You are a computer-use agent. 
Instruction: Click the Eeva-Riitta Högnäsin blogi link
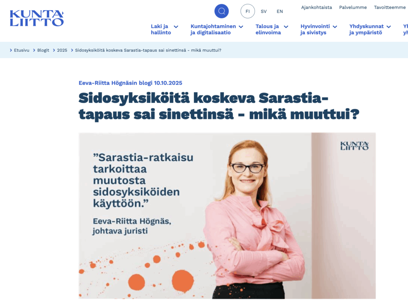[x=130, y=83]
